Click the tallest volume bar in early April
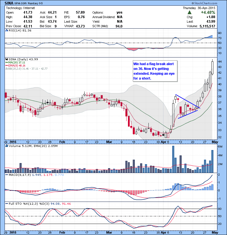227x235 pixels. click(x=173, y=159)
